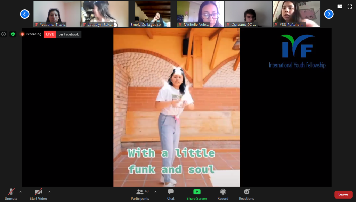Screen dimensions: 356x202
Task: Select Emely Collaguazo video thumbnail
Action: pos(153,14)
